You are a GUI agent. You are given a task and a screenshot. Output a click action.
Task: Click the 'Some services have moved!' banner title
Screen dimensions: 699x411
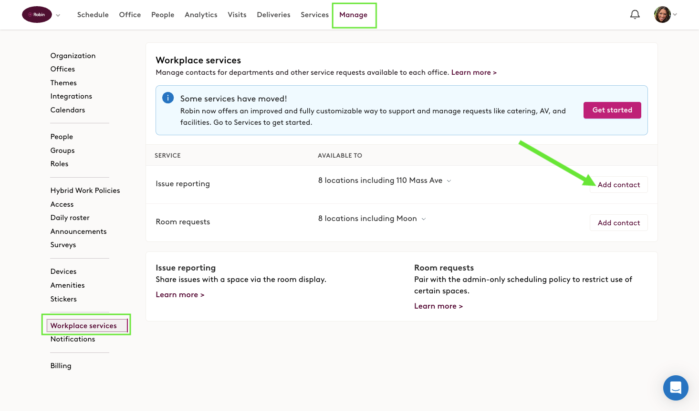click(233, 99)
